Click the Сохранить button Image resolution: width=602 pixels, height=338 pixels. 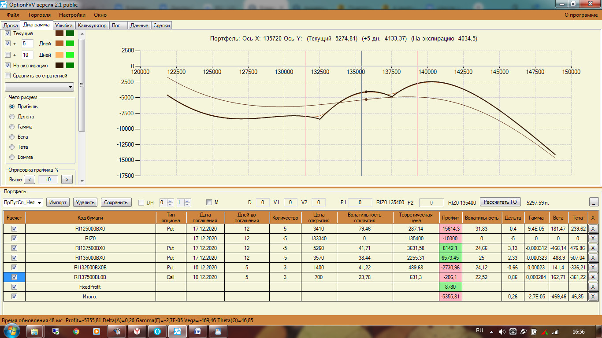coord(116,202)
